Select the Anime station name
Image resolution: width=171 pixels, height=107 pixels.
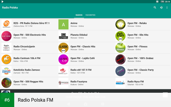pyautogui.click(x=74, y=23)
